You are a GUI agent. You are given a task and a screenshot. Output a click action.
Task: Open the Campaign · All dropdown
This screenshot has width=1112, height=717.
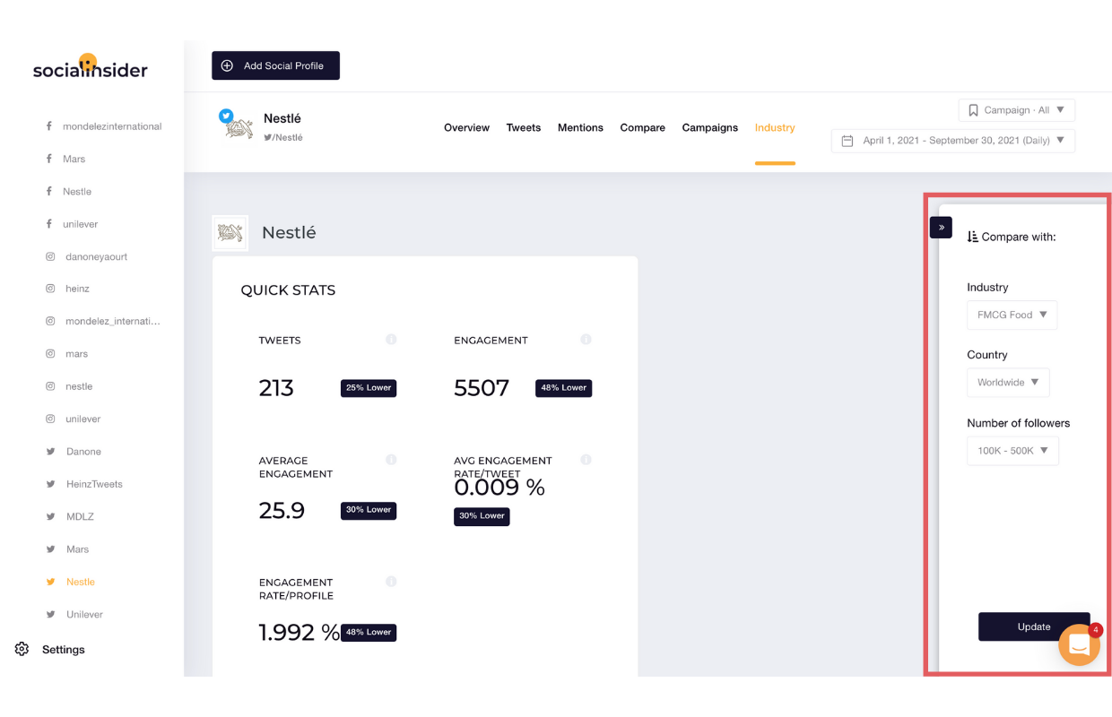point(1017,110)
